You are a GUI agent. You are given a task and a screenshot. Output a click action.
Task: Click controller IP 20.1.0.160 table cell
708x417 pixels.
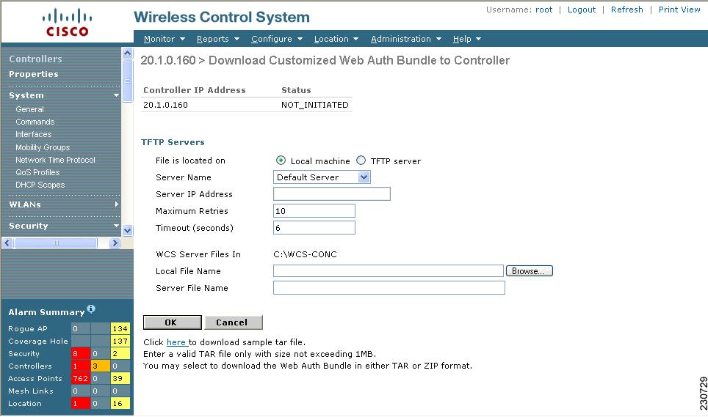pyautogui.click(x=165, y=105)
